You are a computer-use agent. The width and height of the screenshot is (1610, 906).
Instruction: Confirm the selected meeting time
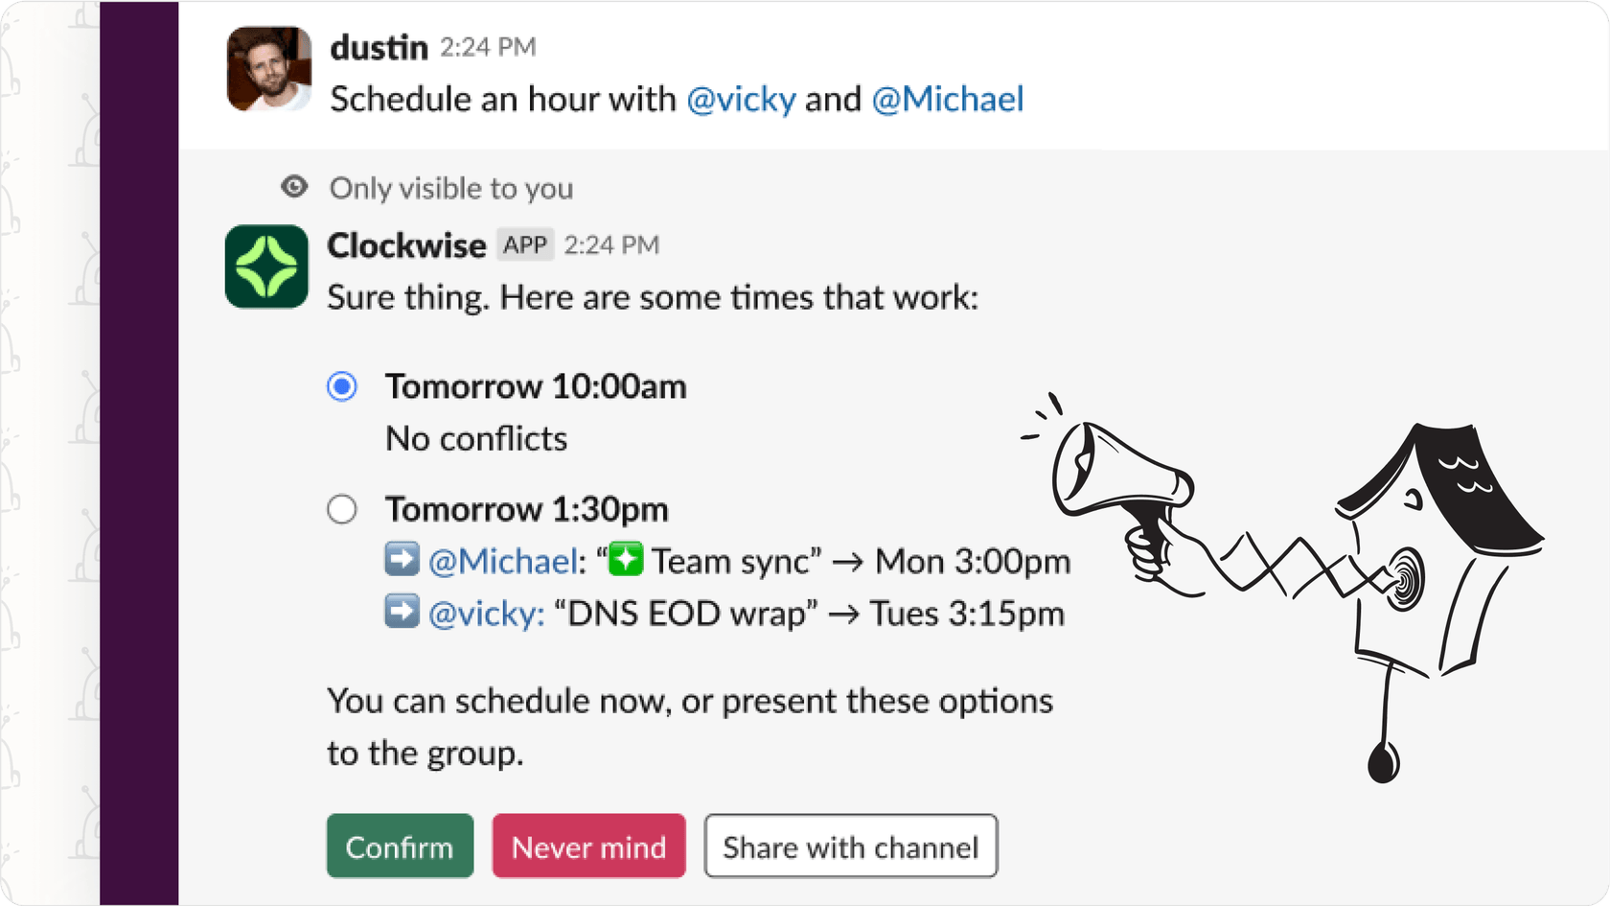(400, 846)
